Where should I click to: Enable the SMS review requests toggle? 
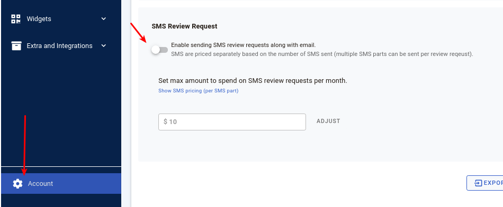(x=159, y=50)
